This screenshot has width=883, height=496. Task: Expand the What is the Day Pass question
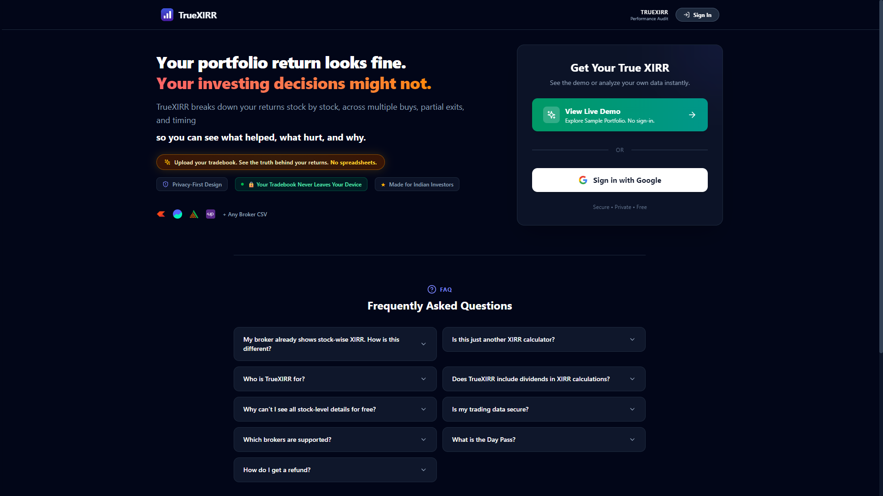point(544,440)
